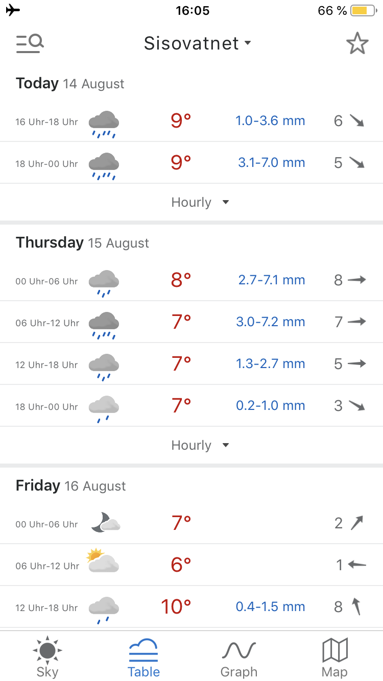Tap the 3.1-7.0 mm precipitation value
The image size is (383, 681).
[x=271, y=163]
